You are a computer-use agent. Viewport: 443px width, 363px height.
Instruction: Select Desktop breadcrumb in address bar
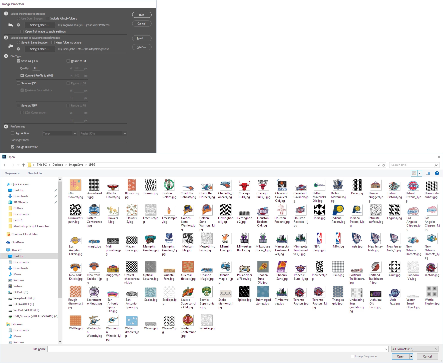click(58, 165)
